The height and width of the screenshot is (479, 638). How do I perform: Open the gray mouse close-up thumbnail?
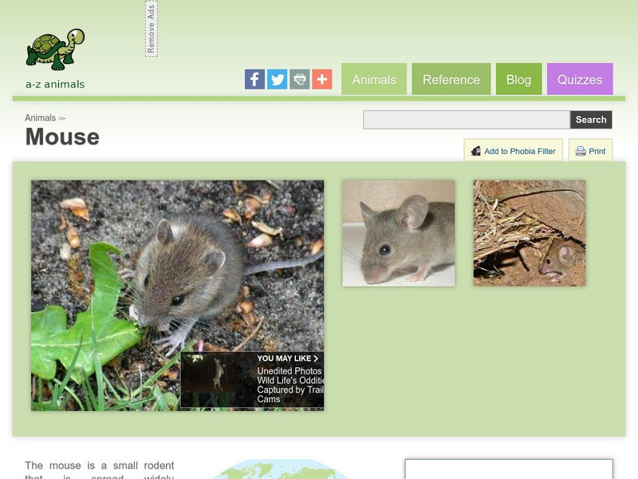point(399,233)
